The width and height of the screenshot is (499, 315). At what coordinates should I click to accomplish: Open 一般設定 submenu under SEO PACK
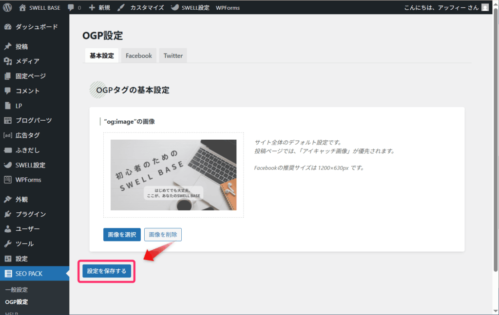[17, 290]
